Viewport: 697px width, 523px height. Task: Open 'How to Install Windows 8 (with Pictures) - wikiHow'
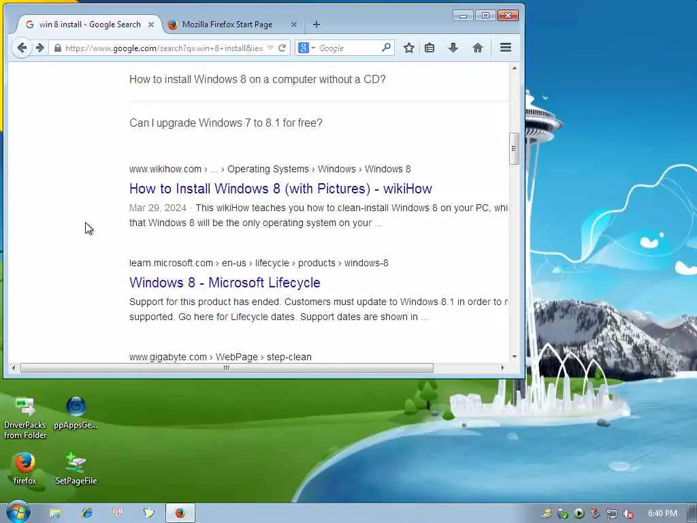[280, 189]
